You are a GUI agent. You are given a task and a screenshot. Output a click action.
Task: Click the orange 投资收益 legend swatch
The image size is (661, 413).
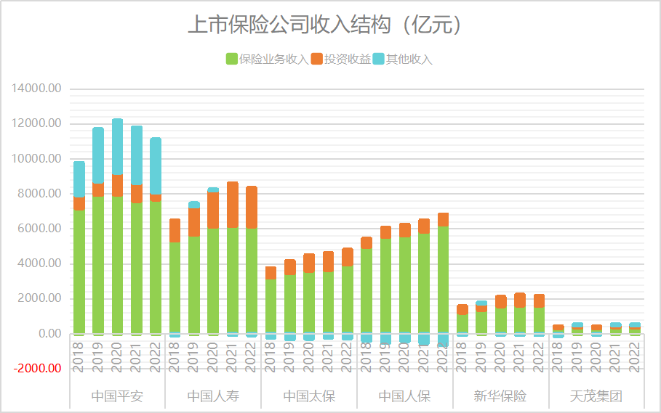click(x=316, y=59)
